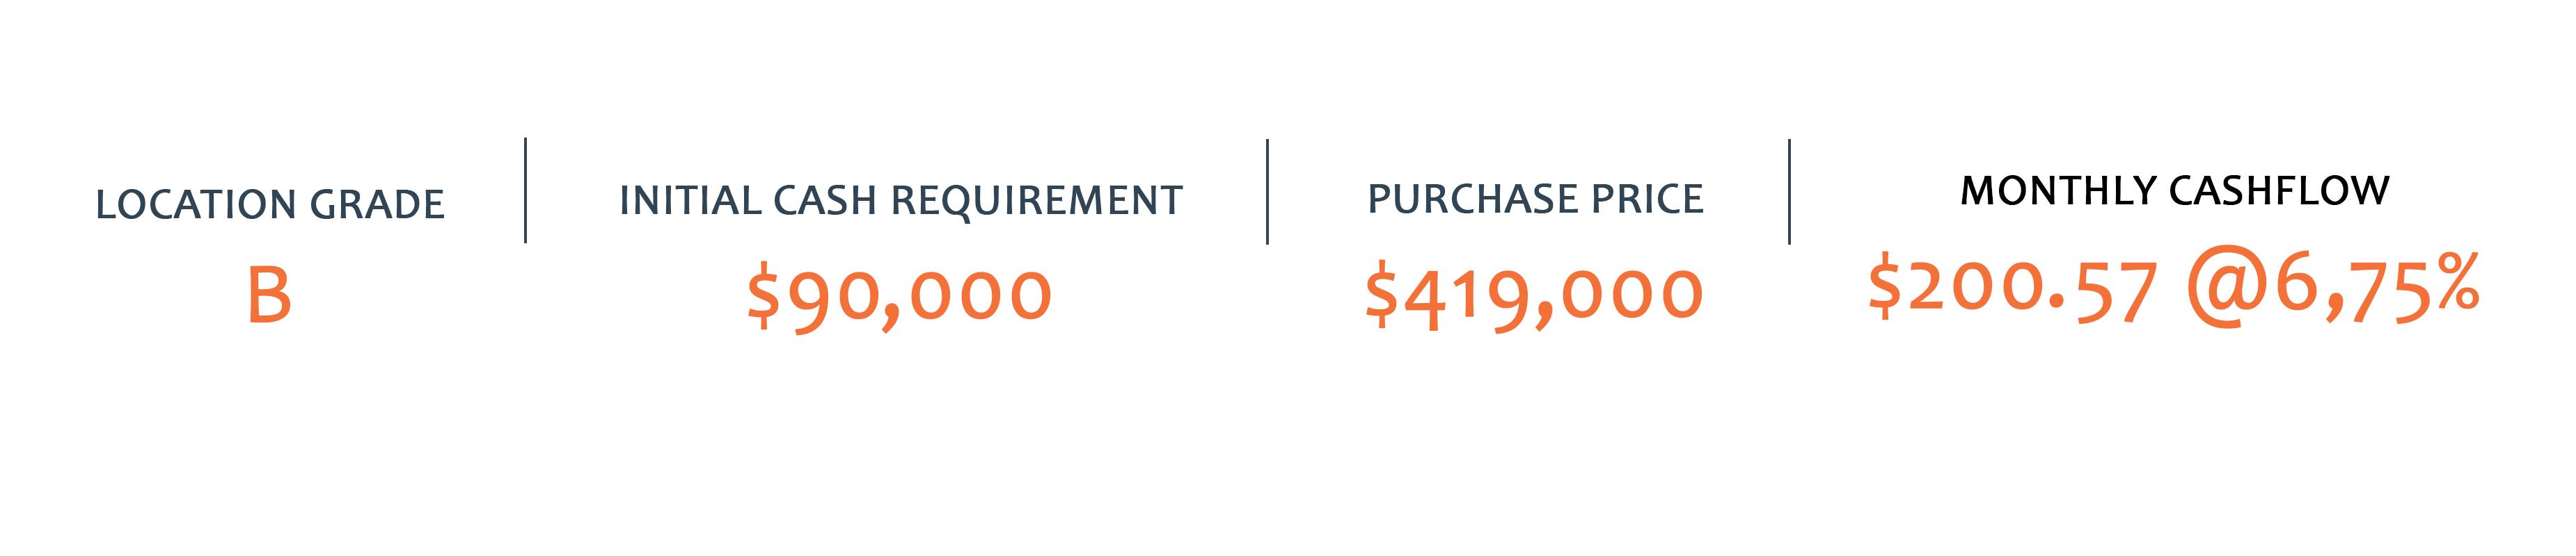Screen dimensions: 2576x556
Task: Click the PURCHASE PRICE heading
Action: (x=1535, y=199)
